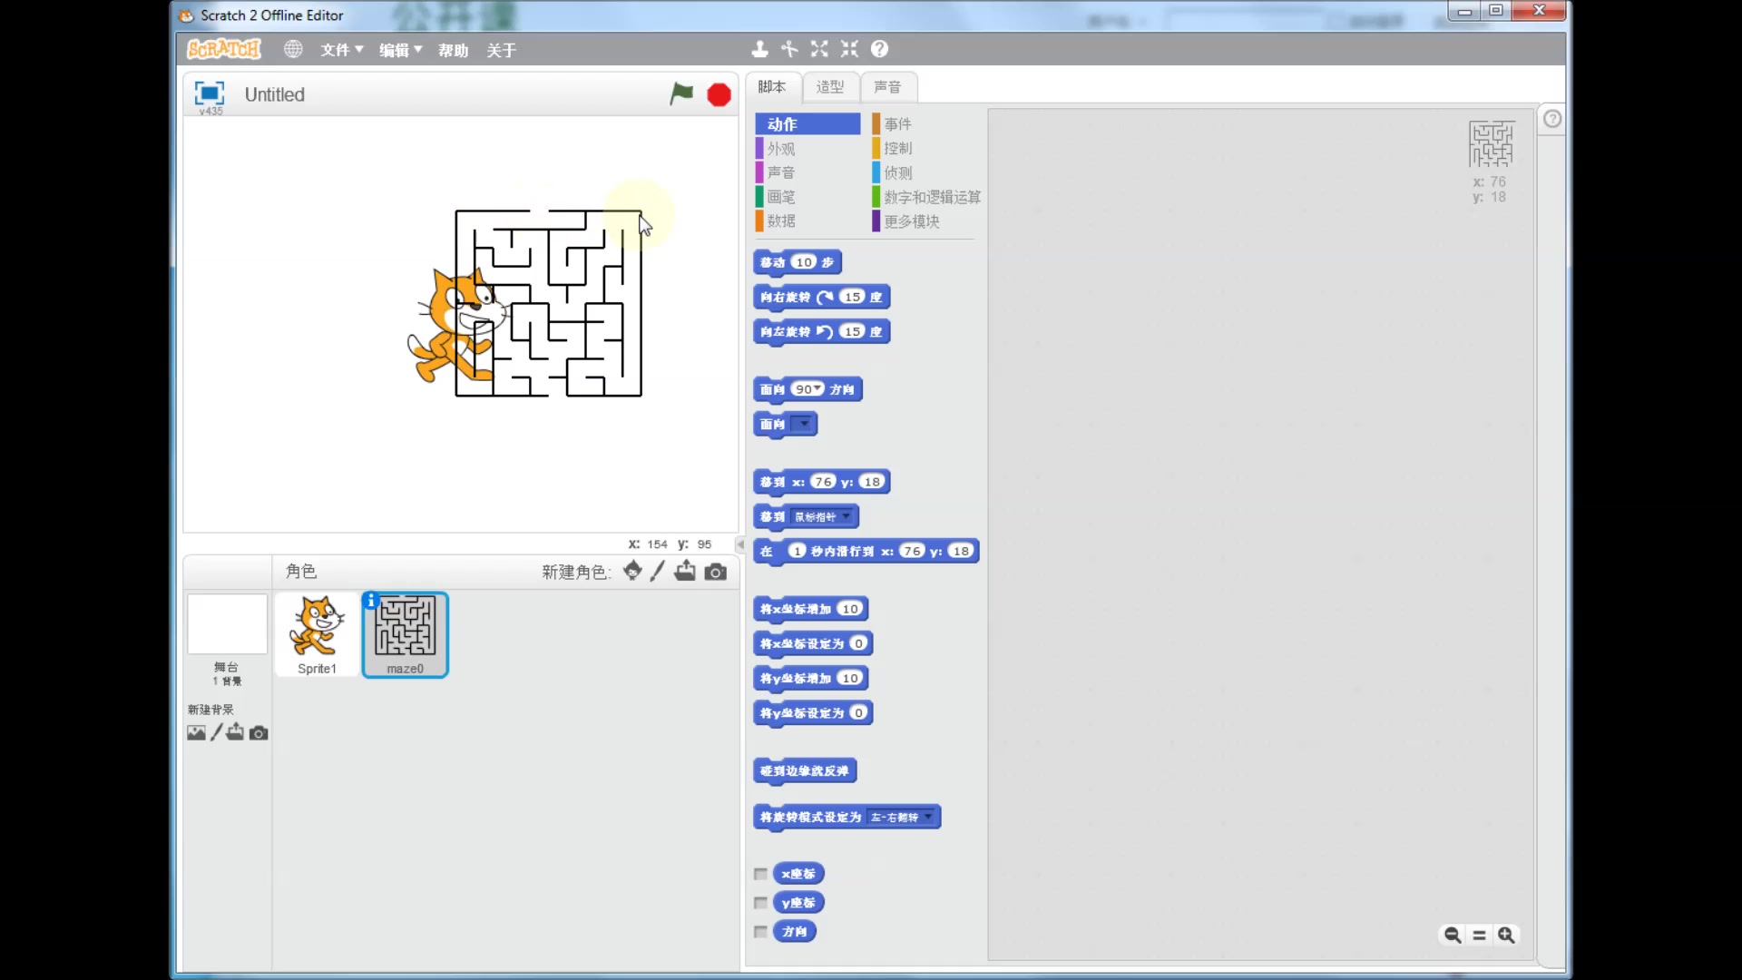Image resolution: width=1742 pixels, height=980 pixels.
Task: Paint a new sprite with the brush icon
Action: click(x=658, y=571)
